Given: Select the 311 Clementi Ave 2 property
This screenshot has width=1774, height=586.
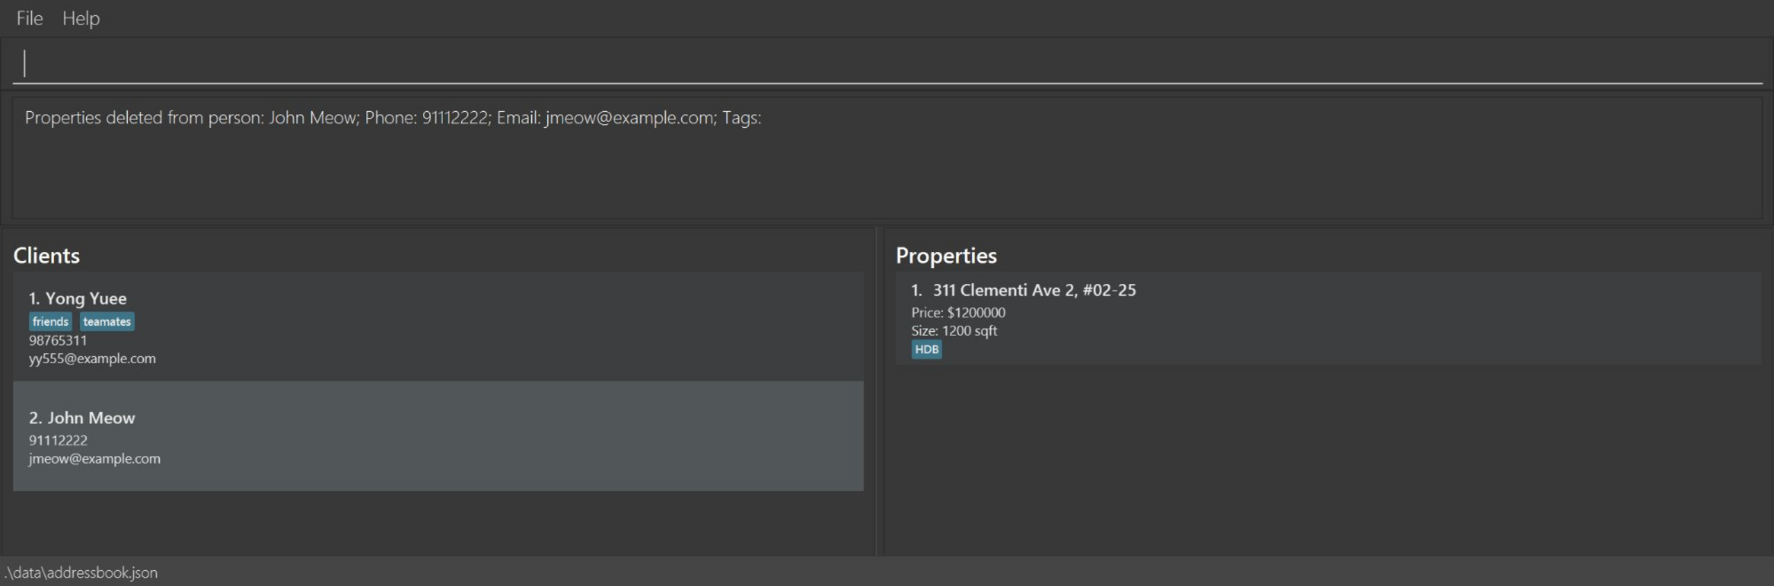Looking at the screenshot, I should [1033, 290].
